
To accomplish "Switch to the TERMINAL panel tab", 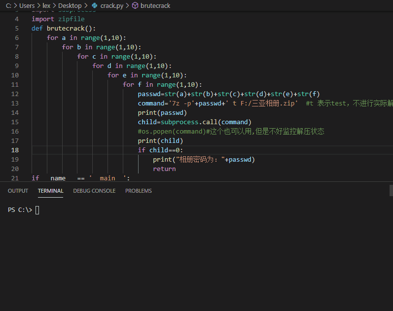I will pyautogui.click(x=50, y=191).
